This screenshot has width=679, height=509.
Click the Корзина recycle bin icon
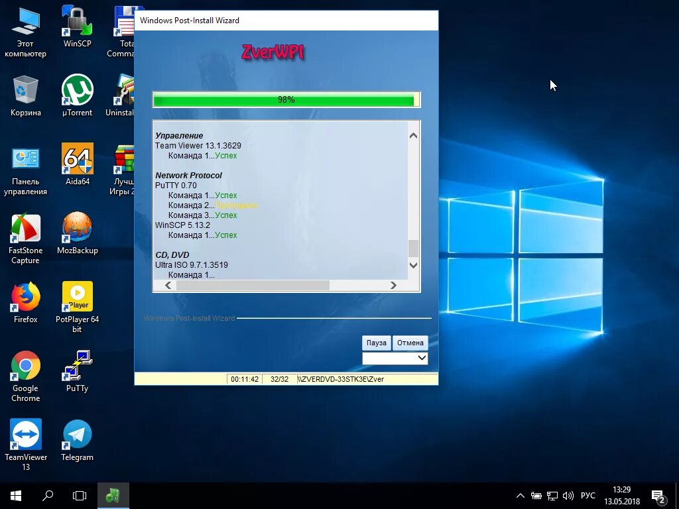pos(26,96)
